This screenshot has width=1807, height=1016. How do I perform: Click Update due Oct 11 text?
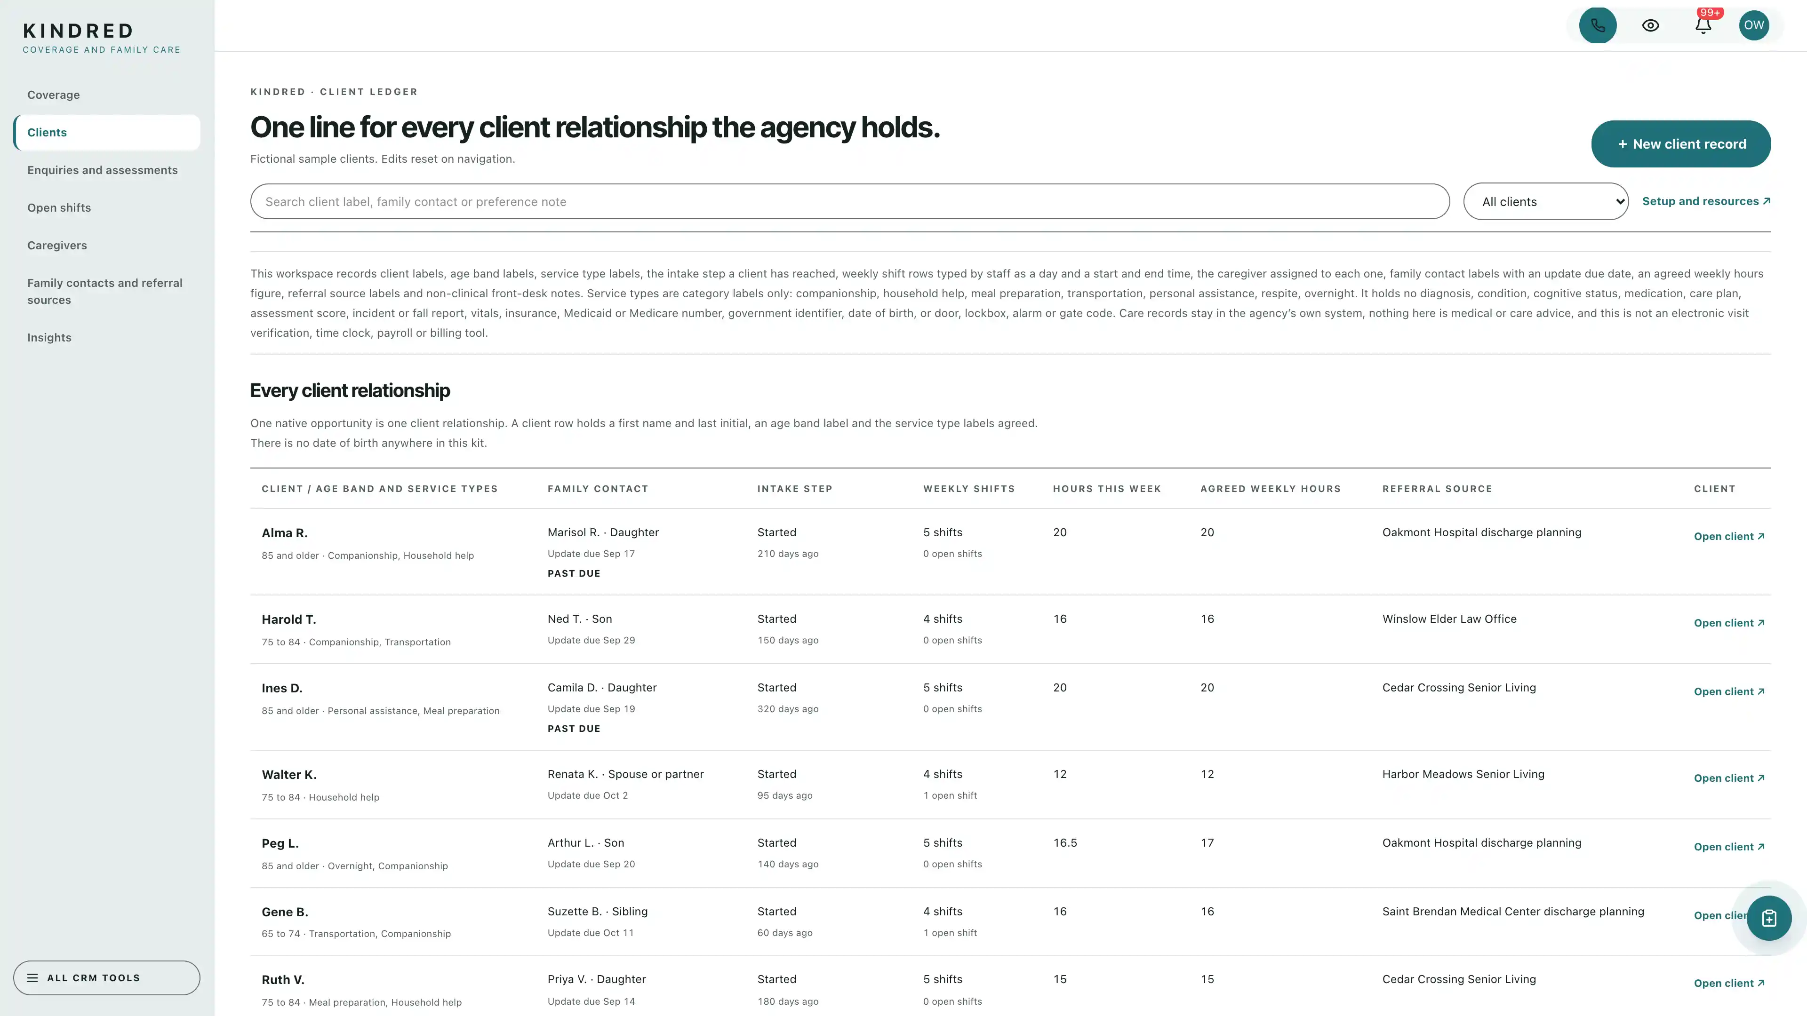[590, 933]
